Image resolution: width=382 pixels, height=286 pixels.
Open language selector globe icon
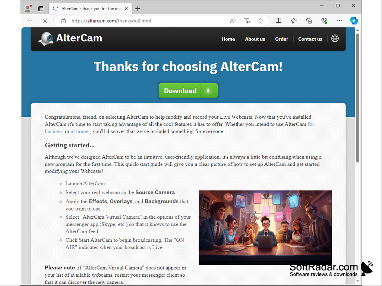[x=335, y=38]
